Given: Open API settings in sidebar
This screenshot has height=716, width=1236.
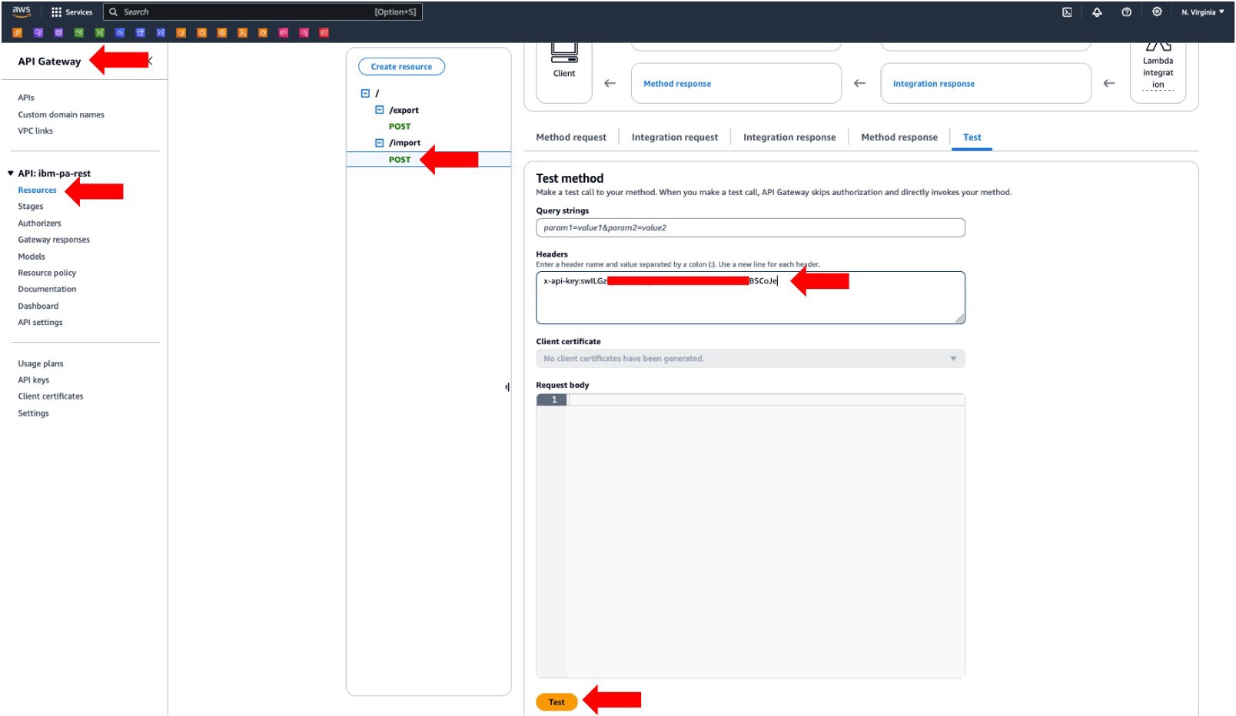Looking at the screenshot, I should [x=40, y=323].
